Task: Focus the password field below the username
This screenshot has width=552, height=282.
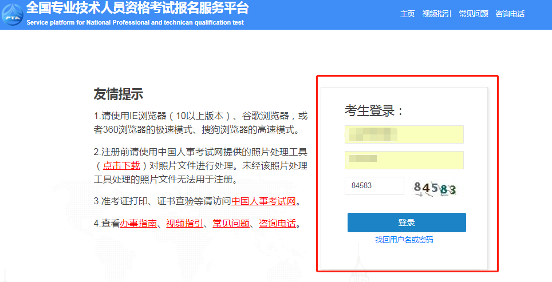Action: (x=404, y=160)
